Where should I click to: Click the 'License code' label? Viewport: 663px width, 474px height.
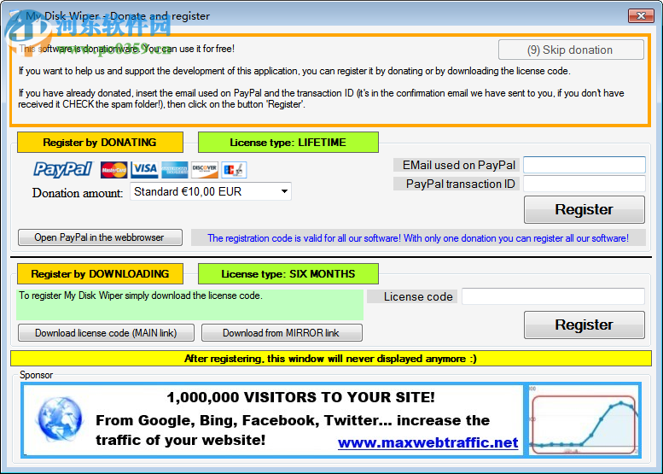412,296
